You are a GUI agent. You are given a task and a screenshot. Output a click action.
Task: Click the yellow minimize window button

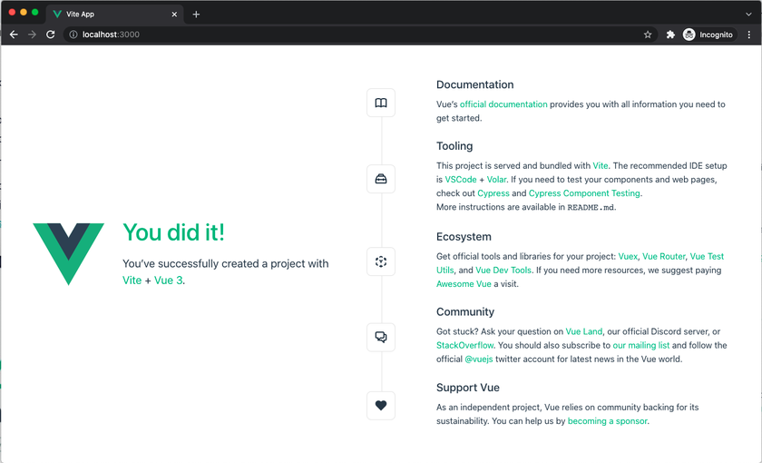[24, 12]
